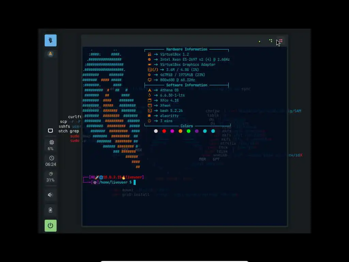
Task: Click 'sshfs' text in the background window
Action: (x=64, y=126)
